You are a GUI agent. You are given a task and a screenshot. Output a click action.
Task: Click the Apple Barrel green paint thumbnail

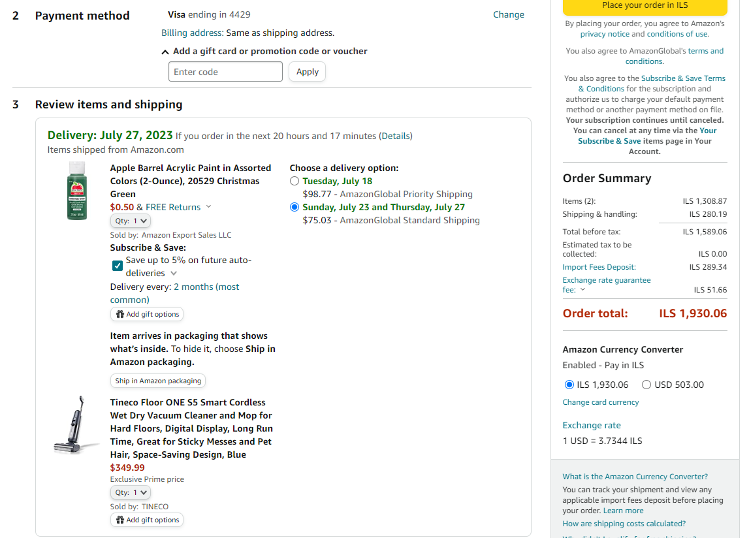pyautogui.click(x=77, y=191)
